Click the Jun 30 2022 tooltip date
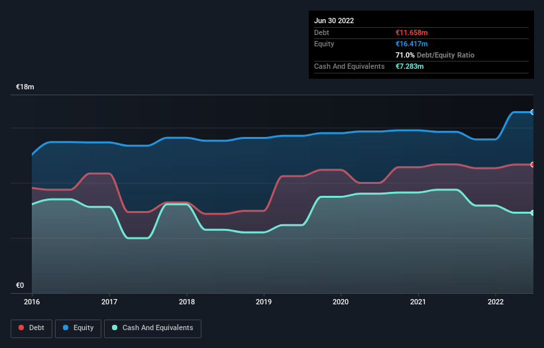The width and height of the screenshot is (544, 348). 334,21
